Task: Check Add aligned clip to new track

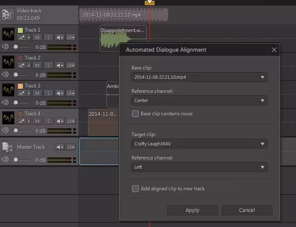Action: click(x=135, y=189)
